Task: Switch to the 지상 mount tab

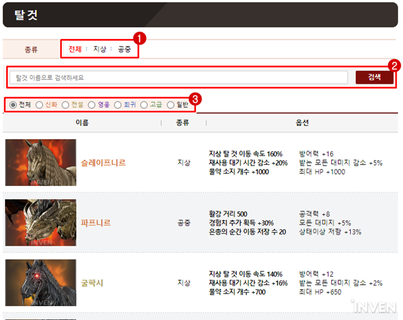Action: pos(99,49)
